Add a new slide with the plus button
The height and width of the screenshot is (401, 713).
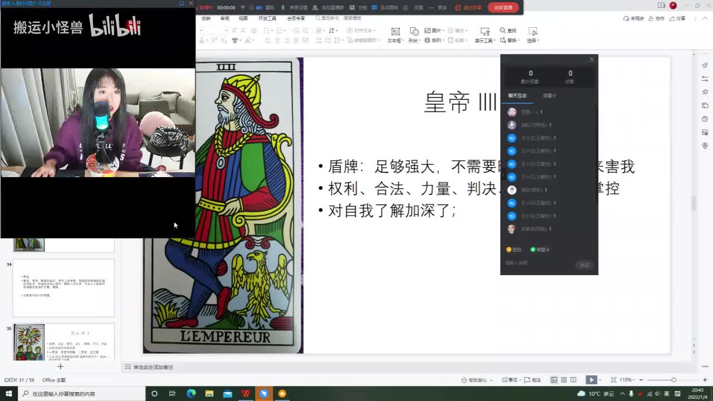[60, 366]
